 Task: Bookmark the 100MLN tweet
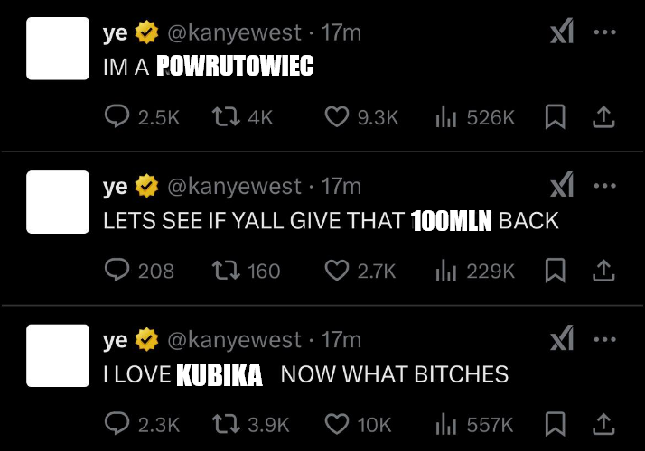556,270
